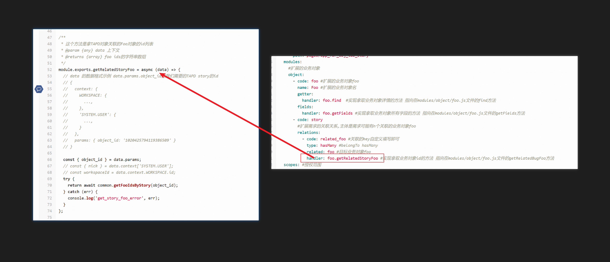Click the getter: key in the YAML

[305, 94]
